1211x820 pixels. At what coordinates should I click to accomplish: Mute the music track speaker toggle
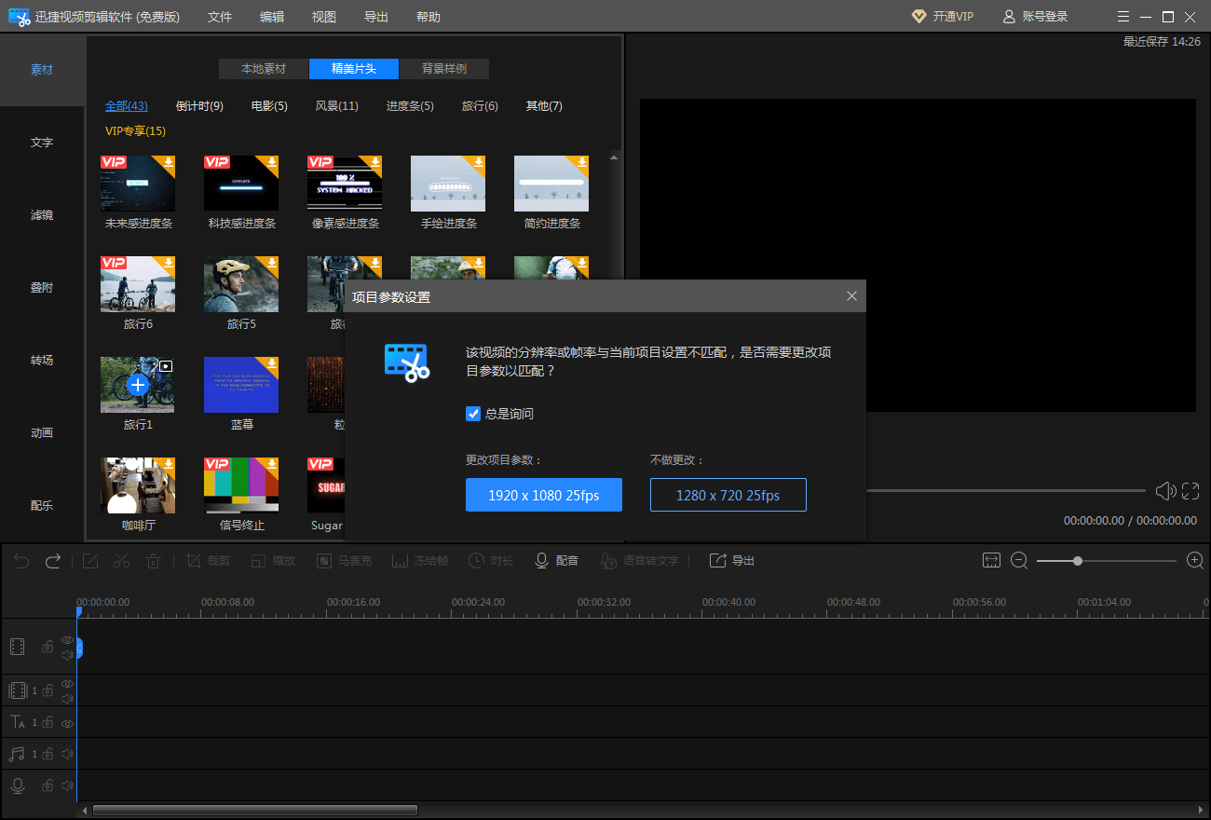[x=67, y=754]
